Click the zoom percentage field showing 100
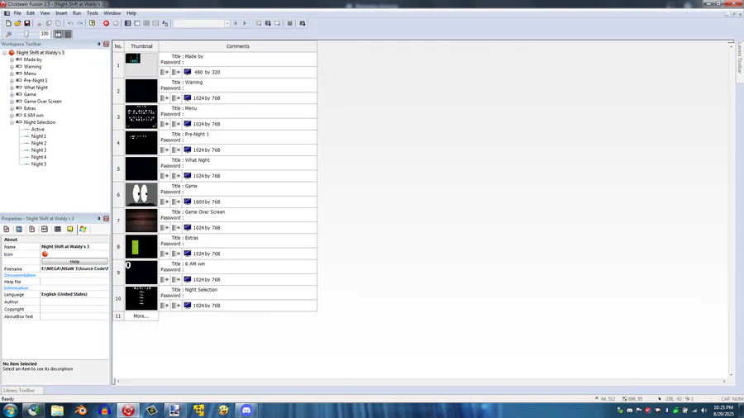The height and width of the screenshot is (418, 744). pos(45,34)
